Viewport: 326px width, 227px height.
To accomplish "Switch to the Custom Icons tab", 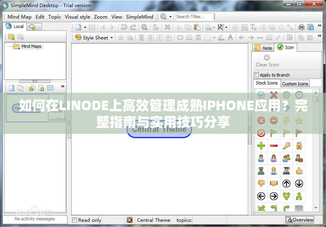I will 295,84.
